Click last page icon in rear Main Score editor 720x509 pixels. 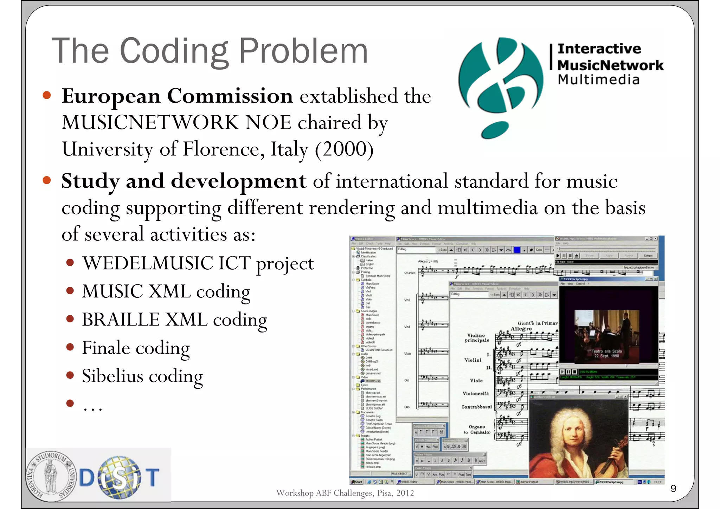click(494, 250)
